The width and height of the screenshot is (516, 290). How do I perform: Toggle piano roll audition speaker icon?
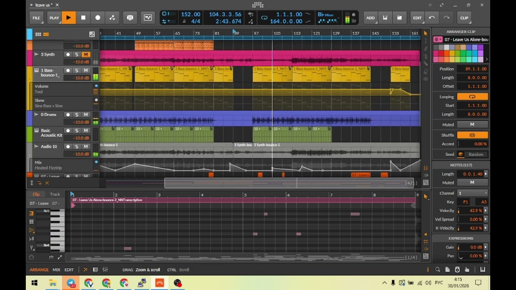426,234
